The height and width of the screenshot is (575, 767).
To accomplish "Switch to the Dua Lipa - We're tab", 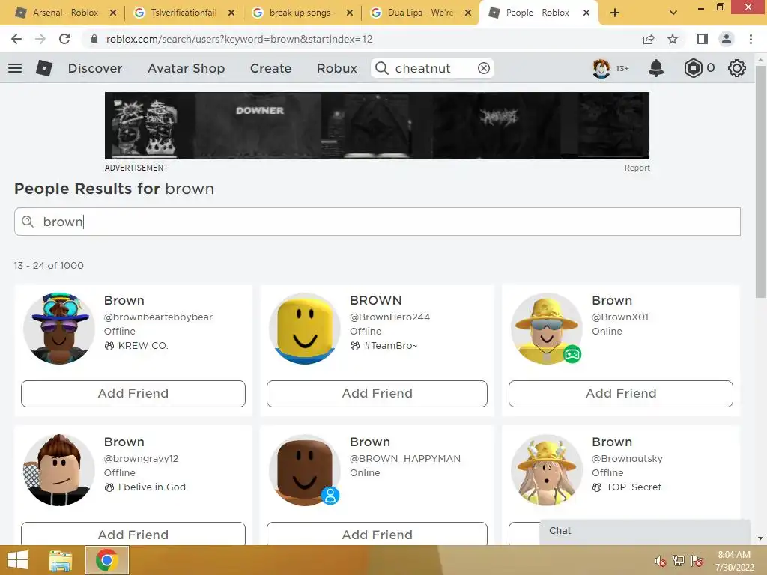I will tap(420, 13).
